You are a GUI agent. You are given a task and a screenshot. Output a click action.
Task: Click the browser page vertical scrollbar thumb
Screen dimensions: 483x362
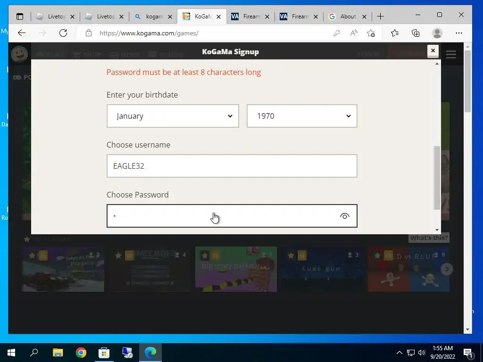(x=467, y=82)
